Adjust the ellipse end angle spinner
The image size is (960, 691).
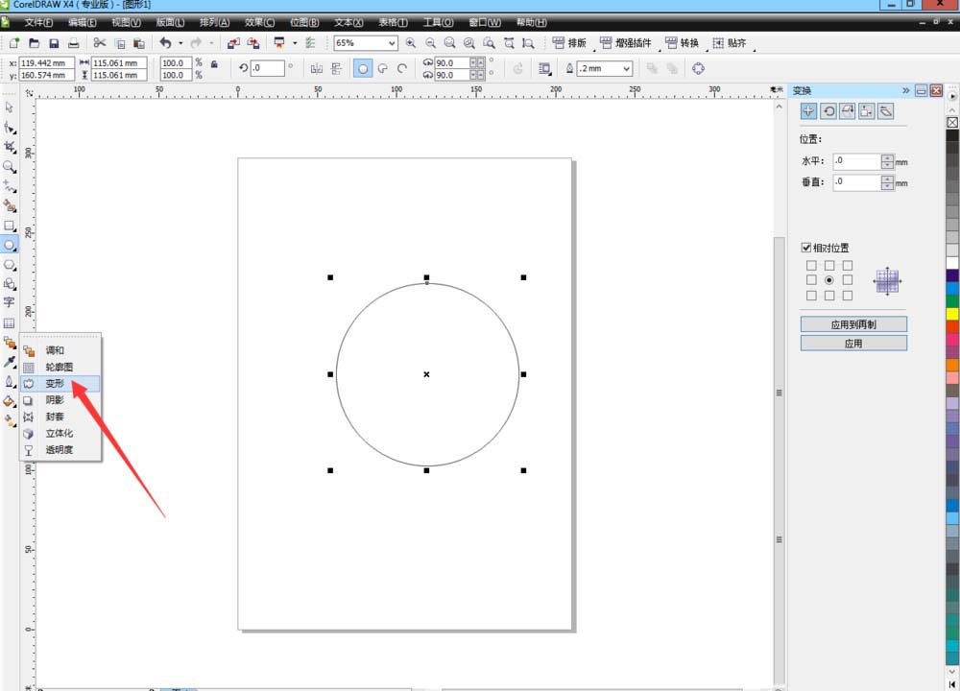477,75
